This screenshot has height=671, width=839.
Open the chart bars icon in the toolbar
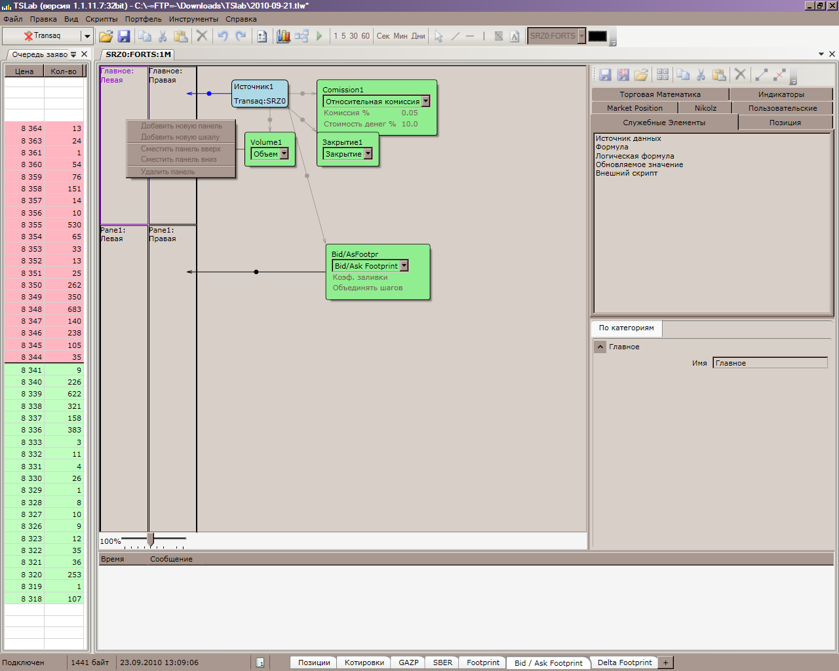(283, 36)
